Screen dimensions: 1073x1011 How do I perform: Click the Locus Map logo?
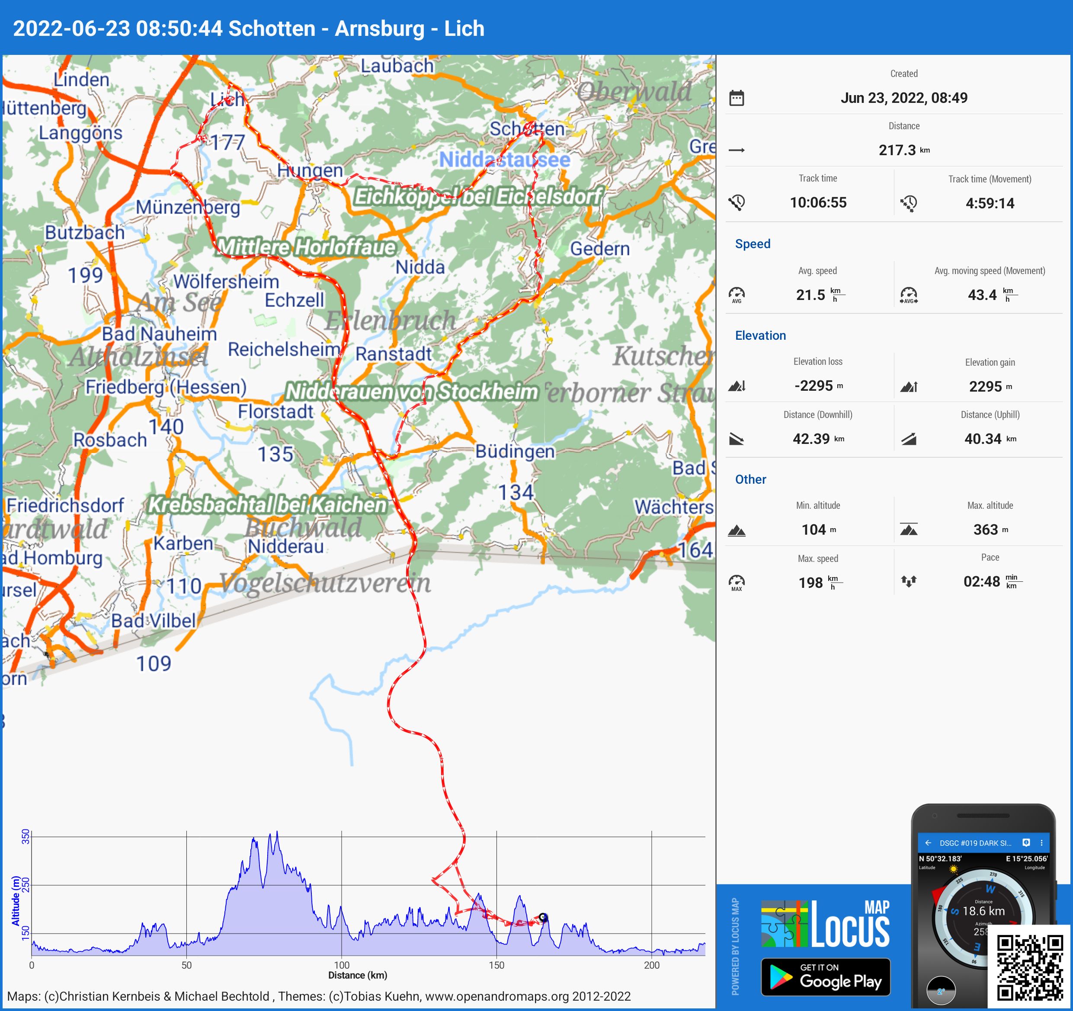pos(825,924)
